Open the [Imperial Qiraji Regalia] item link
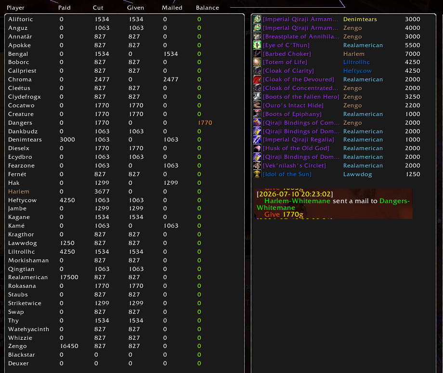Viewport: 443px width, 373px height. coord(299,140)
